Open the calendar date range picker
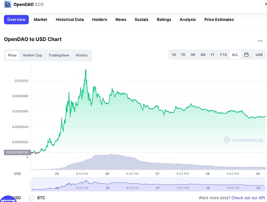Screen dimensions: 267x202 pos(246,55)
